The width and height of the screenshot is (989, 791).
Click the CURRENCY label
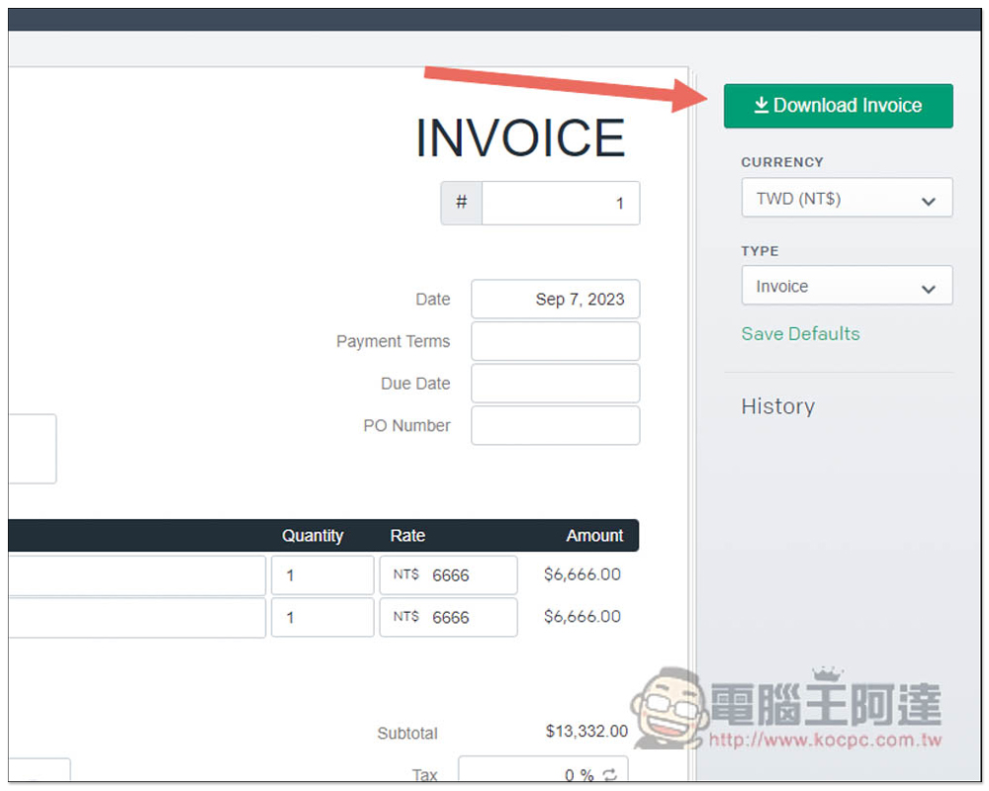(x=782, y=162)
